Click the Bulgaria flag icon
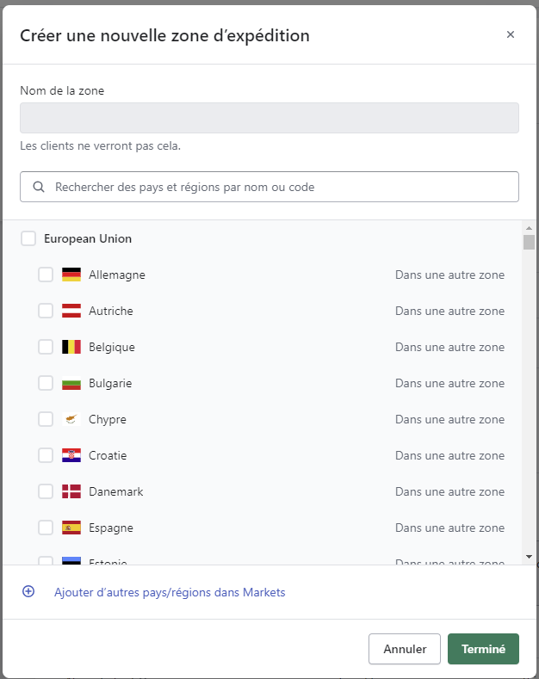Image resolution: width=539 pixels, height=679 pixels. coord(71,384)
